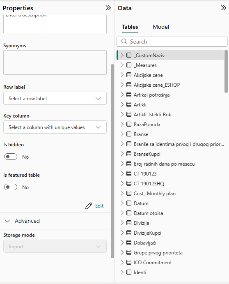Click table icon beside Akcijske cene_ESHOP
229x284 pixels.
coord(129,85)
